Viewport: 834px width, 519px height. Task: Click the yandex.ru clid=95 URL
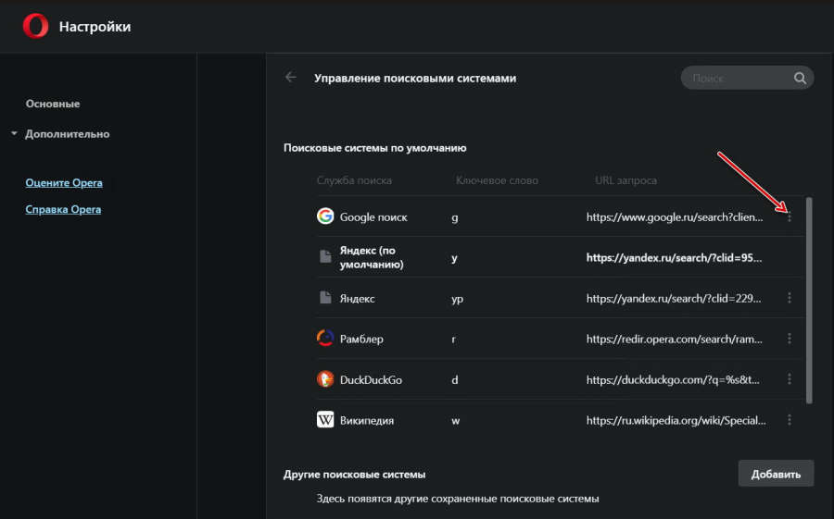point(674,257)
